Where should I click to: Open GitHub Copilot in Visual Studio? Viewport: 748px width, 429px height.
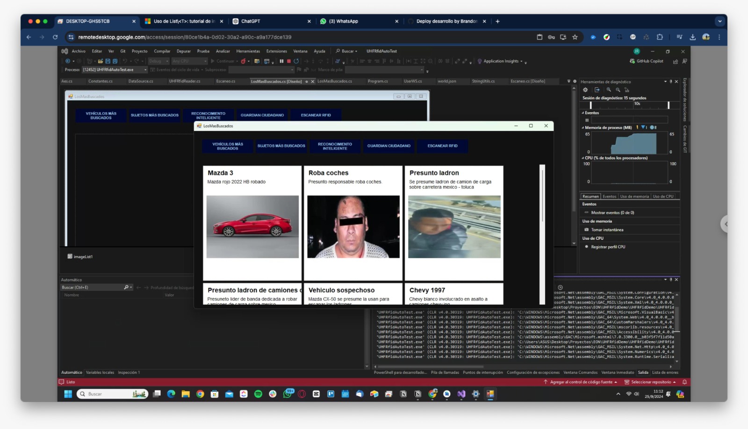click(647, 61)
